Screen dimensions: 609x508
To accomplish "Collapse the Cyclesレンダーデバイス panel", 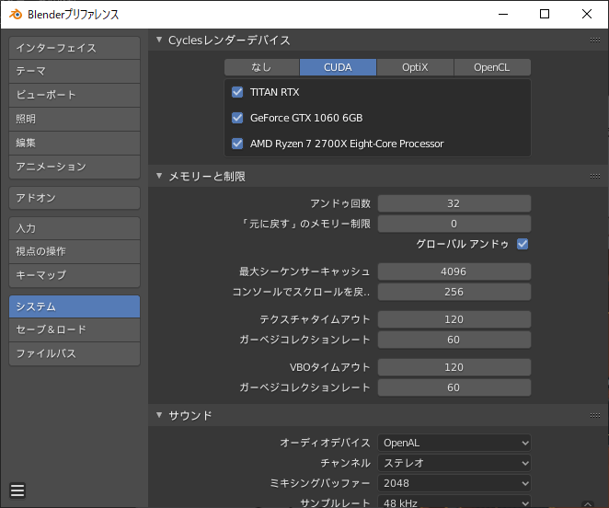I will (159, 40).
